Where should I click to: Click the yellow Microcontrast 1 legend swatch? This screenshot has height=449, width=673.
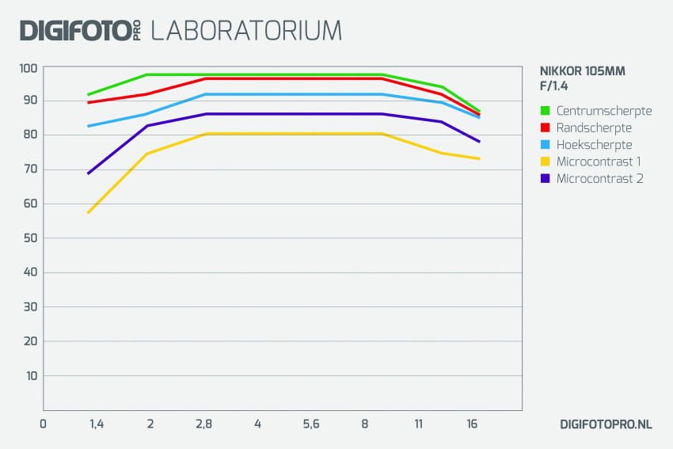pos(545,162)
